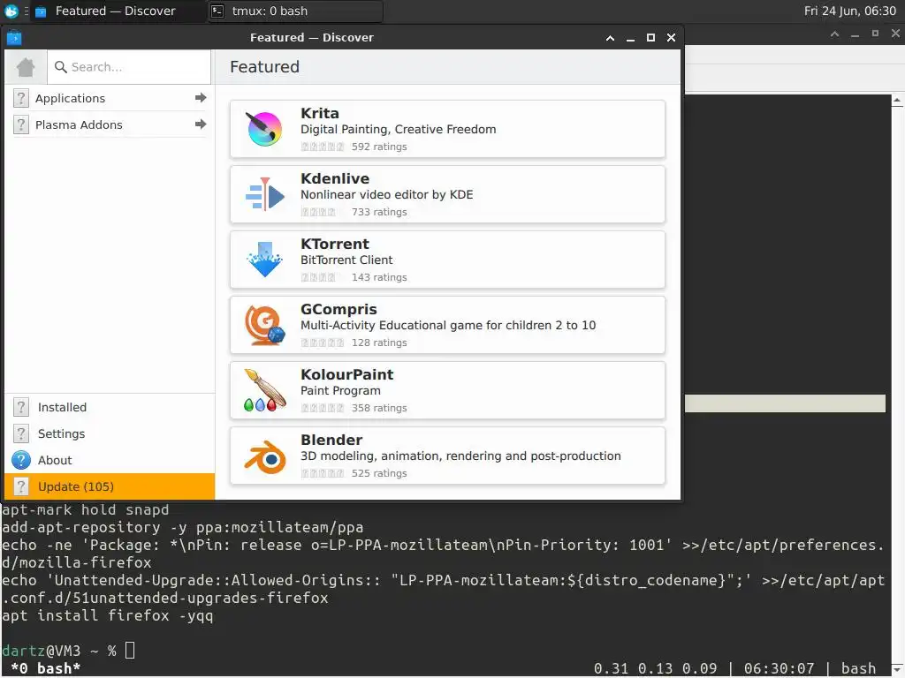
Task: Open the Settings page
Action: (110, 433)
